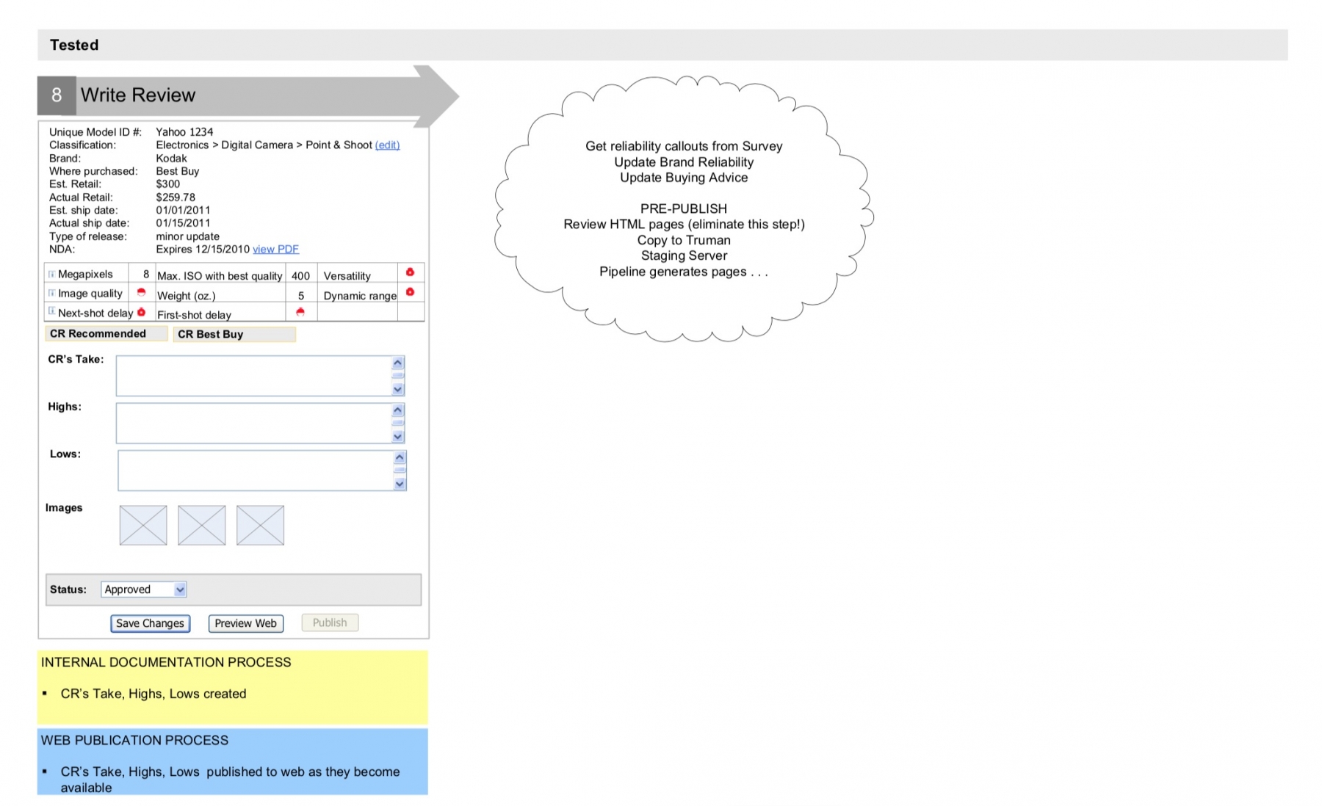The width and height of the screenshot is (1322, 806).
Task: Click 'Update Brand Reliability' in the cloud note
Action: 684,162
